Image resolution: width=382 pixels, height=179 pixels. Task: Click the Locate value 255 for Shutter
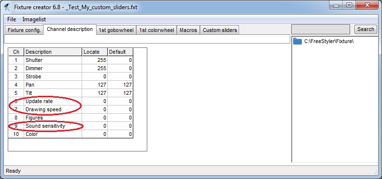pyautogui.click(x=95, y=60)
